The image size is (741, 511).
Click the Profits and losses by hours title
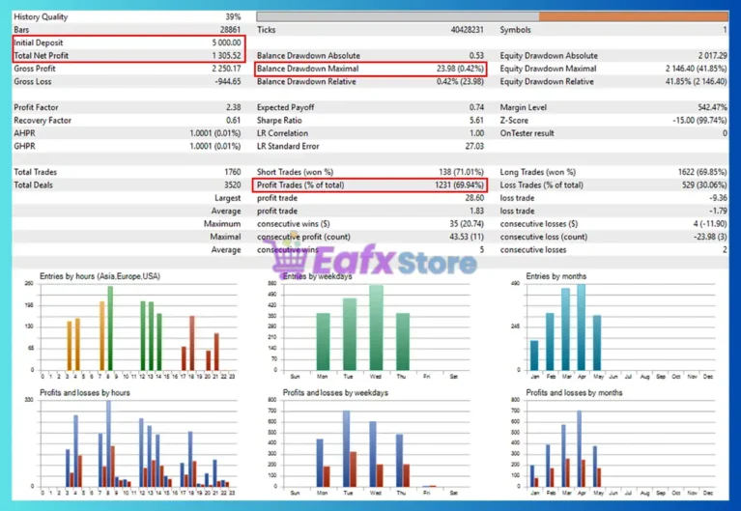85,393
